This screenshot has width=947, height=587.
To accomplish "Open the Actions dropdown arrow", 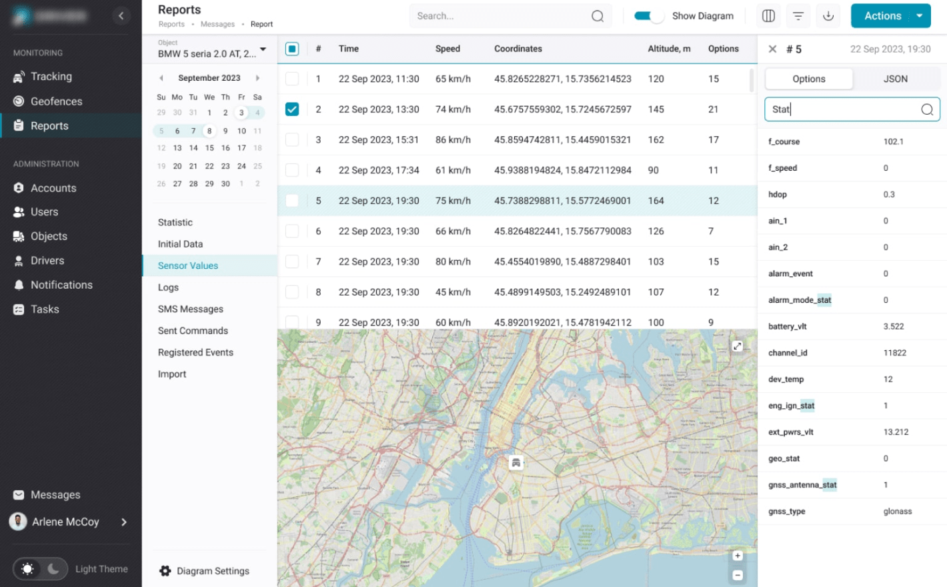I will click(920, 15).
